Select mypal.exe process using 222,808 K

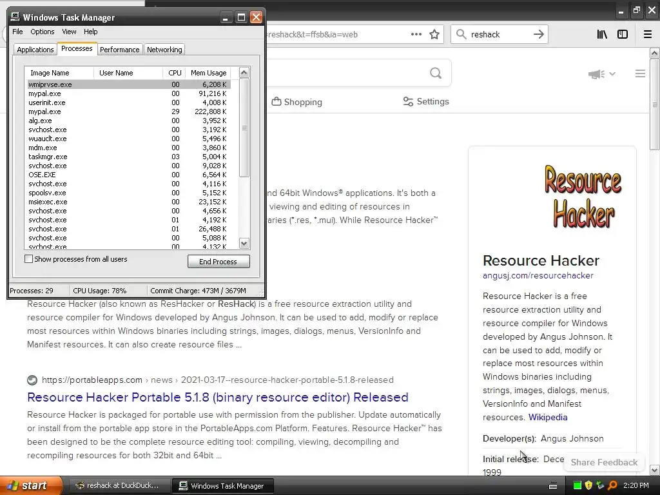129,112
